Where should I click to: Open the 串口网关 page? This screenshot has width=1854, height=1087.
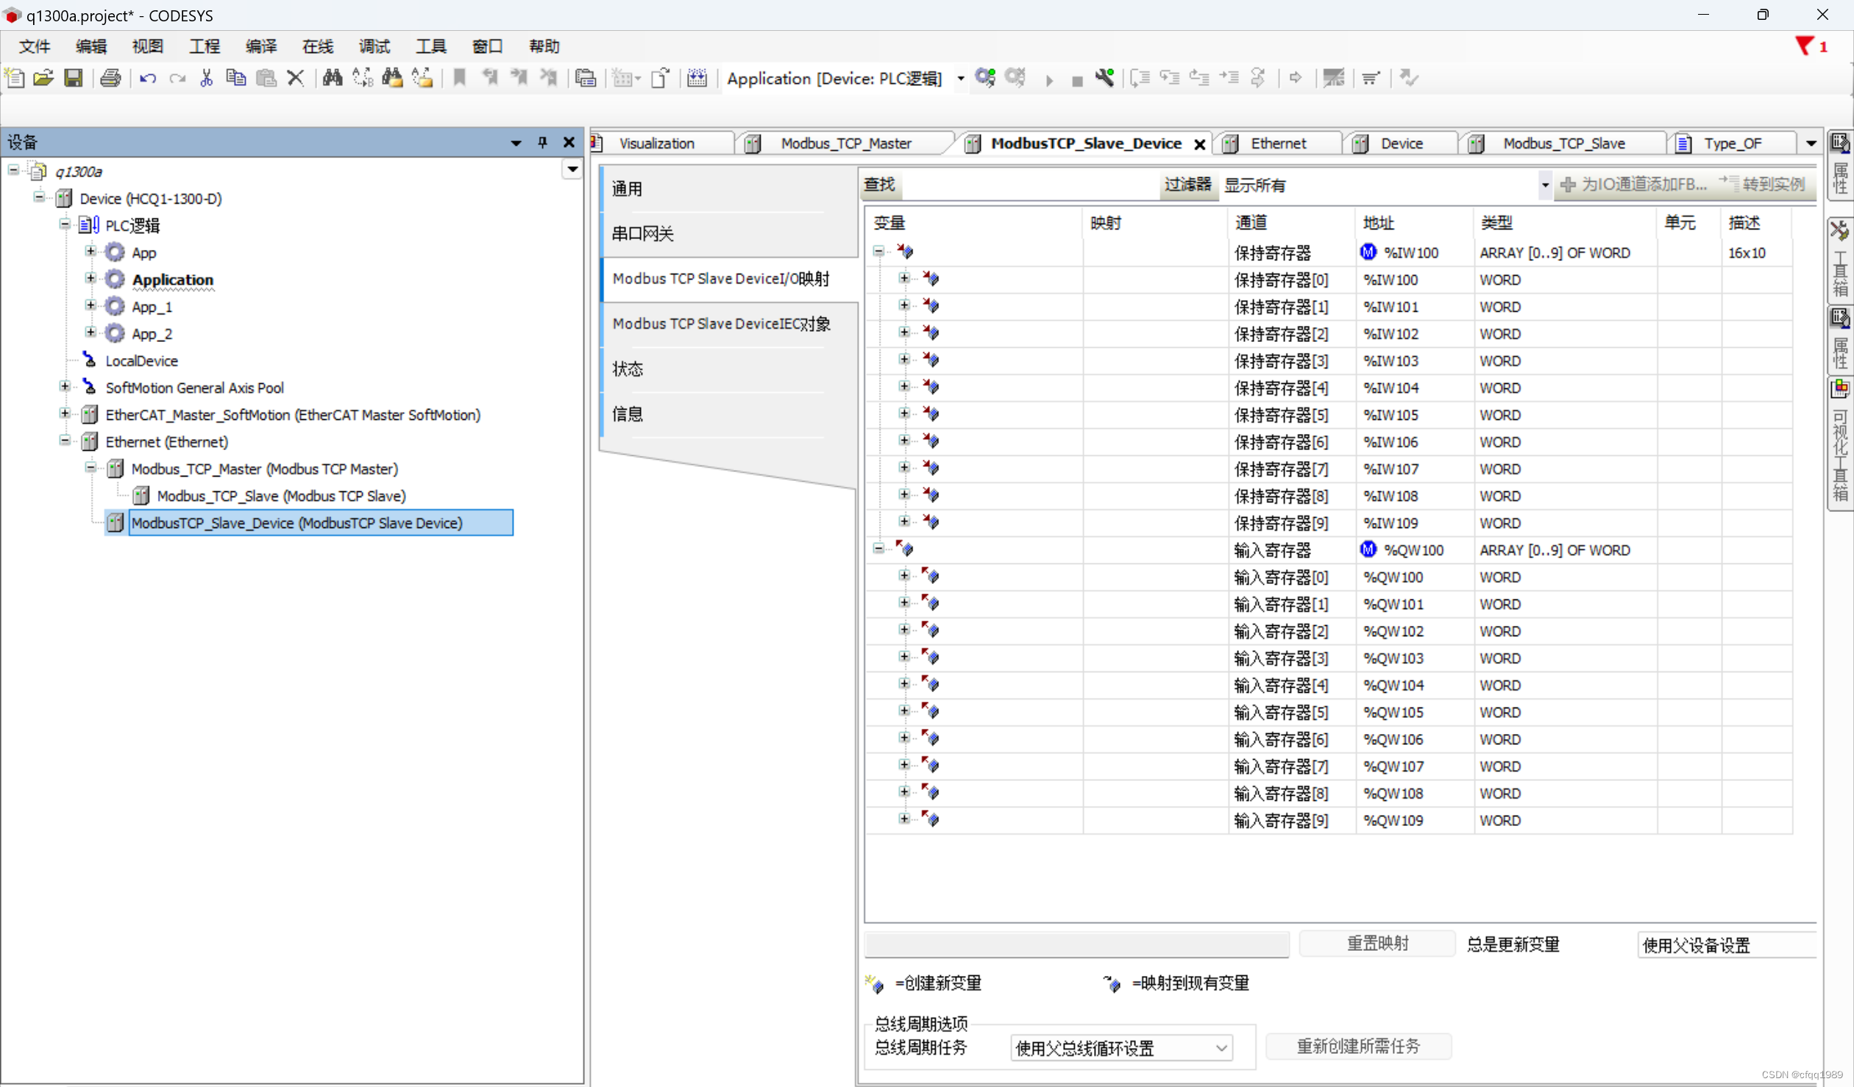click(729, 234)
